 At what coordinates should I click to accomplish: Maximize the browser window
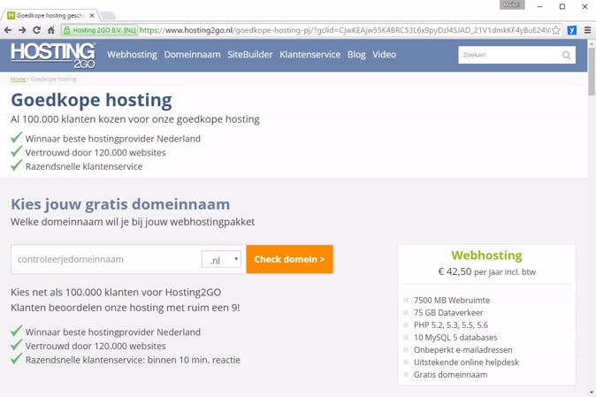pos(562,6)
